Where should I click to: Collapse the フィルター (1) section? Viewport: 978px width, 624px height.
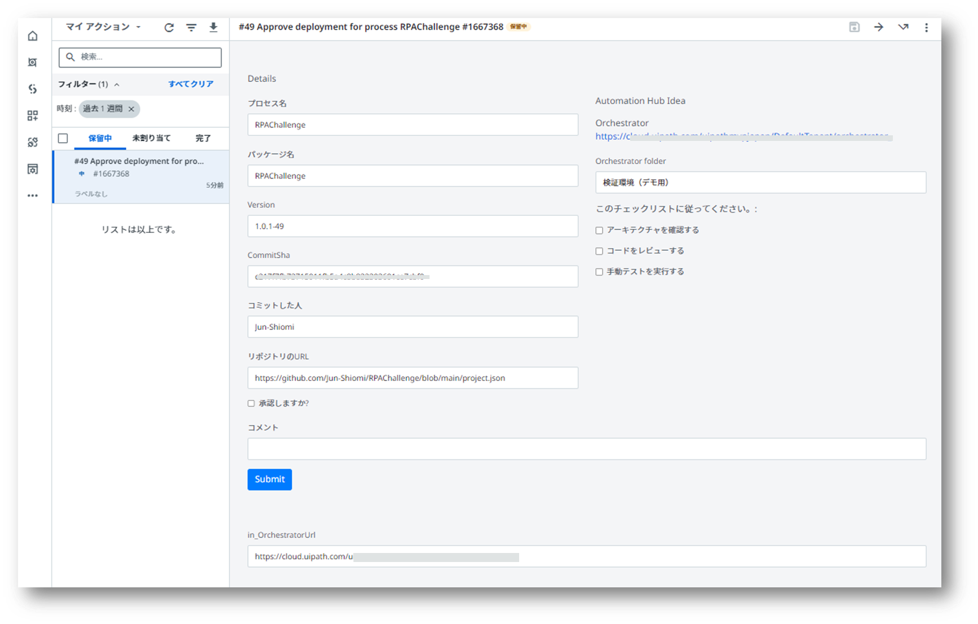click(x=89, y=85)
